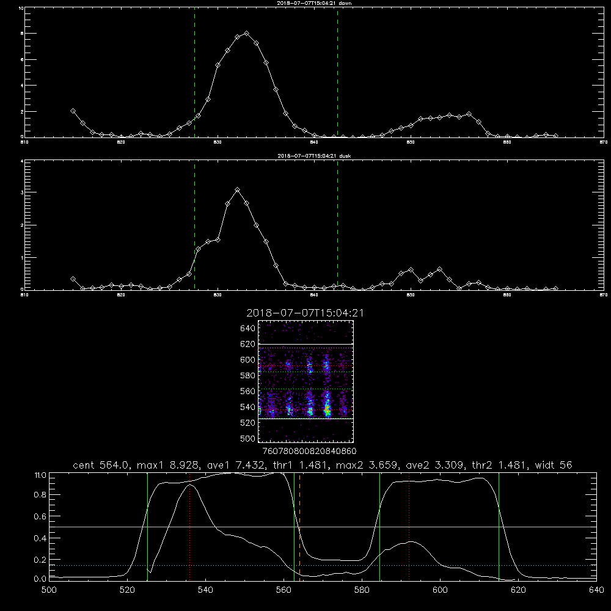Click the '2018-07-07T15:04:21 dawn' plot title
This screenshot has height=611, width=611.
click(x=314, y=3)
